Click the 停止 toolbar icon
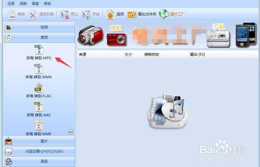 point(64,14)
